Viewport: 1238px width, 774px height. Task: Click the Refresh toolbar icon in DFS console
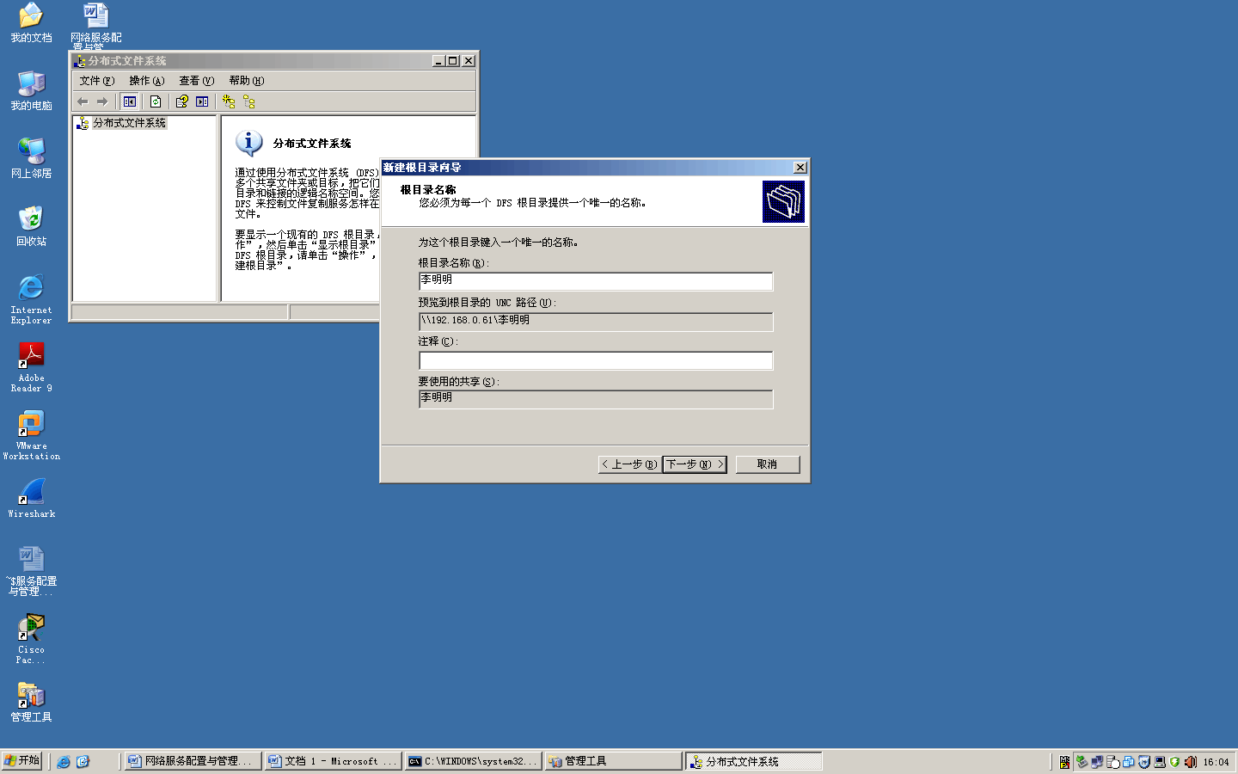(x=156, y=101)
